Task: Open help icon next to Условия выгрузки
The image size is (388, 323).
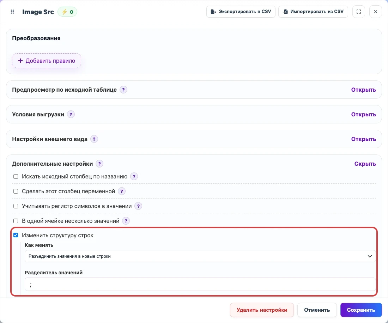Action: tap(71, 114)
